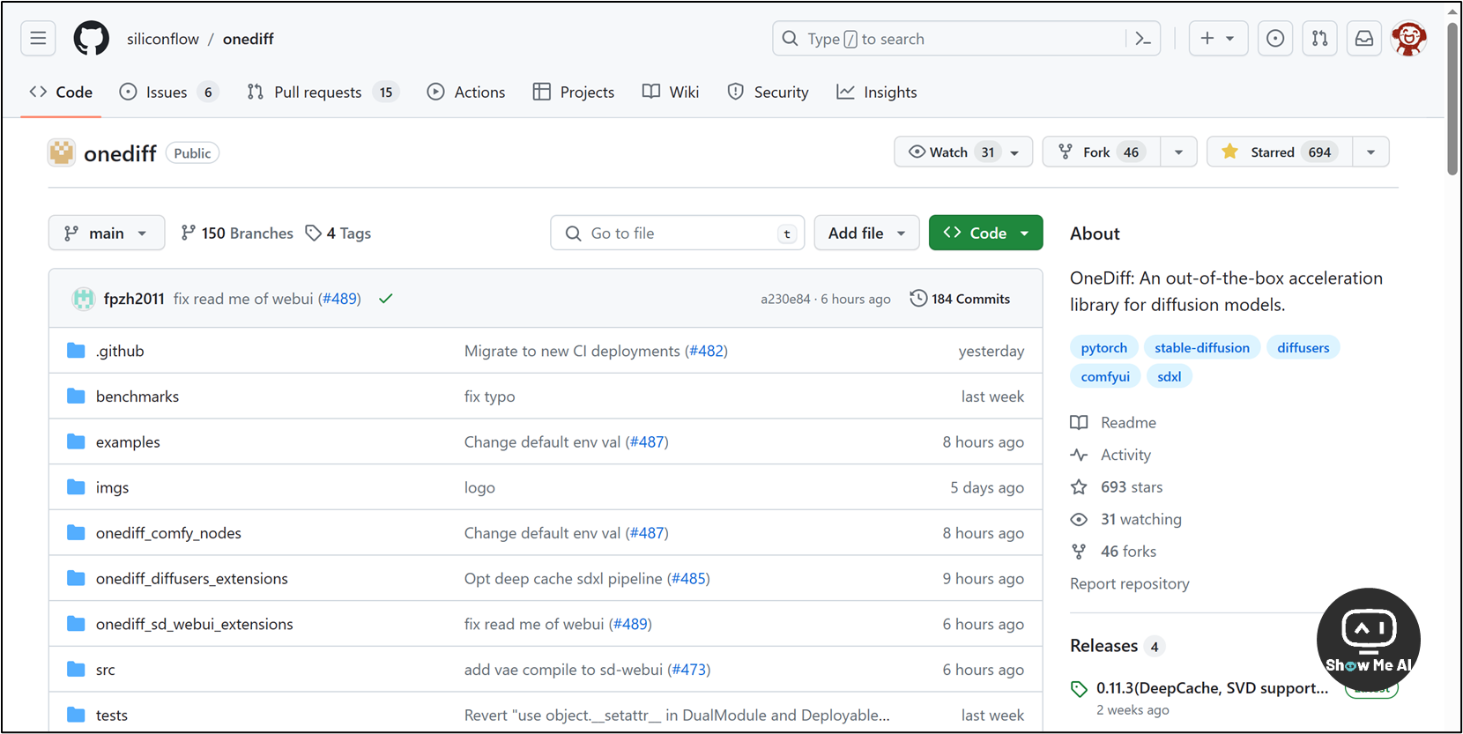Open the Add file dropdown

[x=866, y=233]
